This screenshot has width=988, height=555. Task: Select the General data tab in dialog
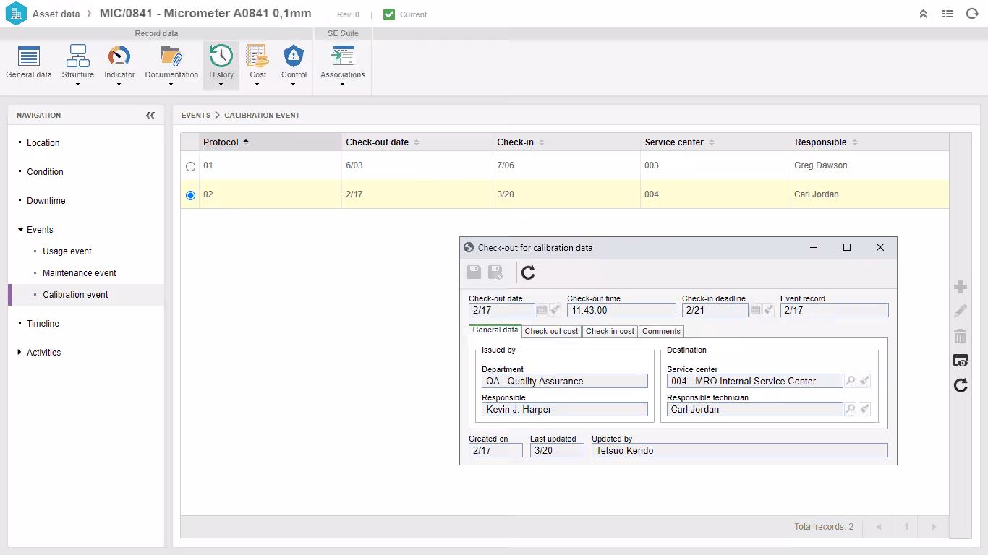[495, 330]
